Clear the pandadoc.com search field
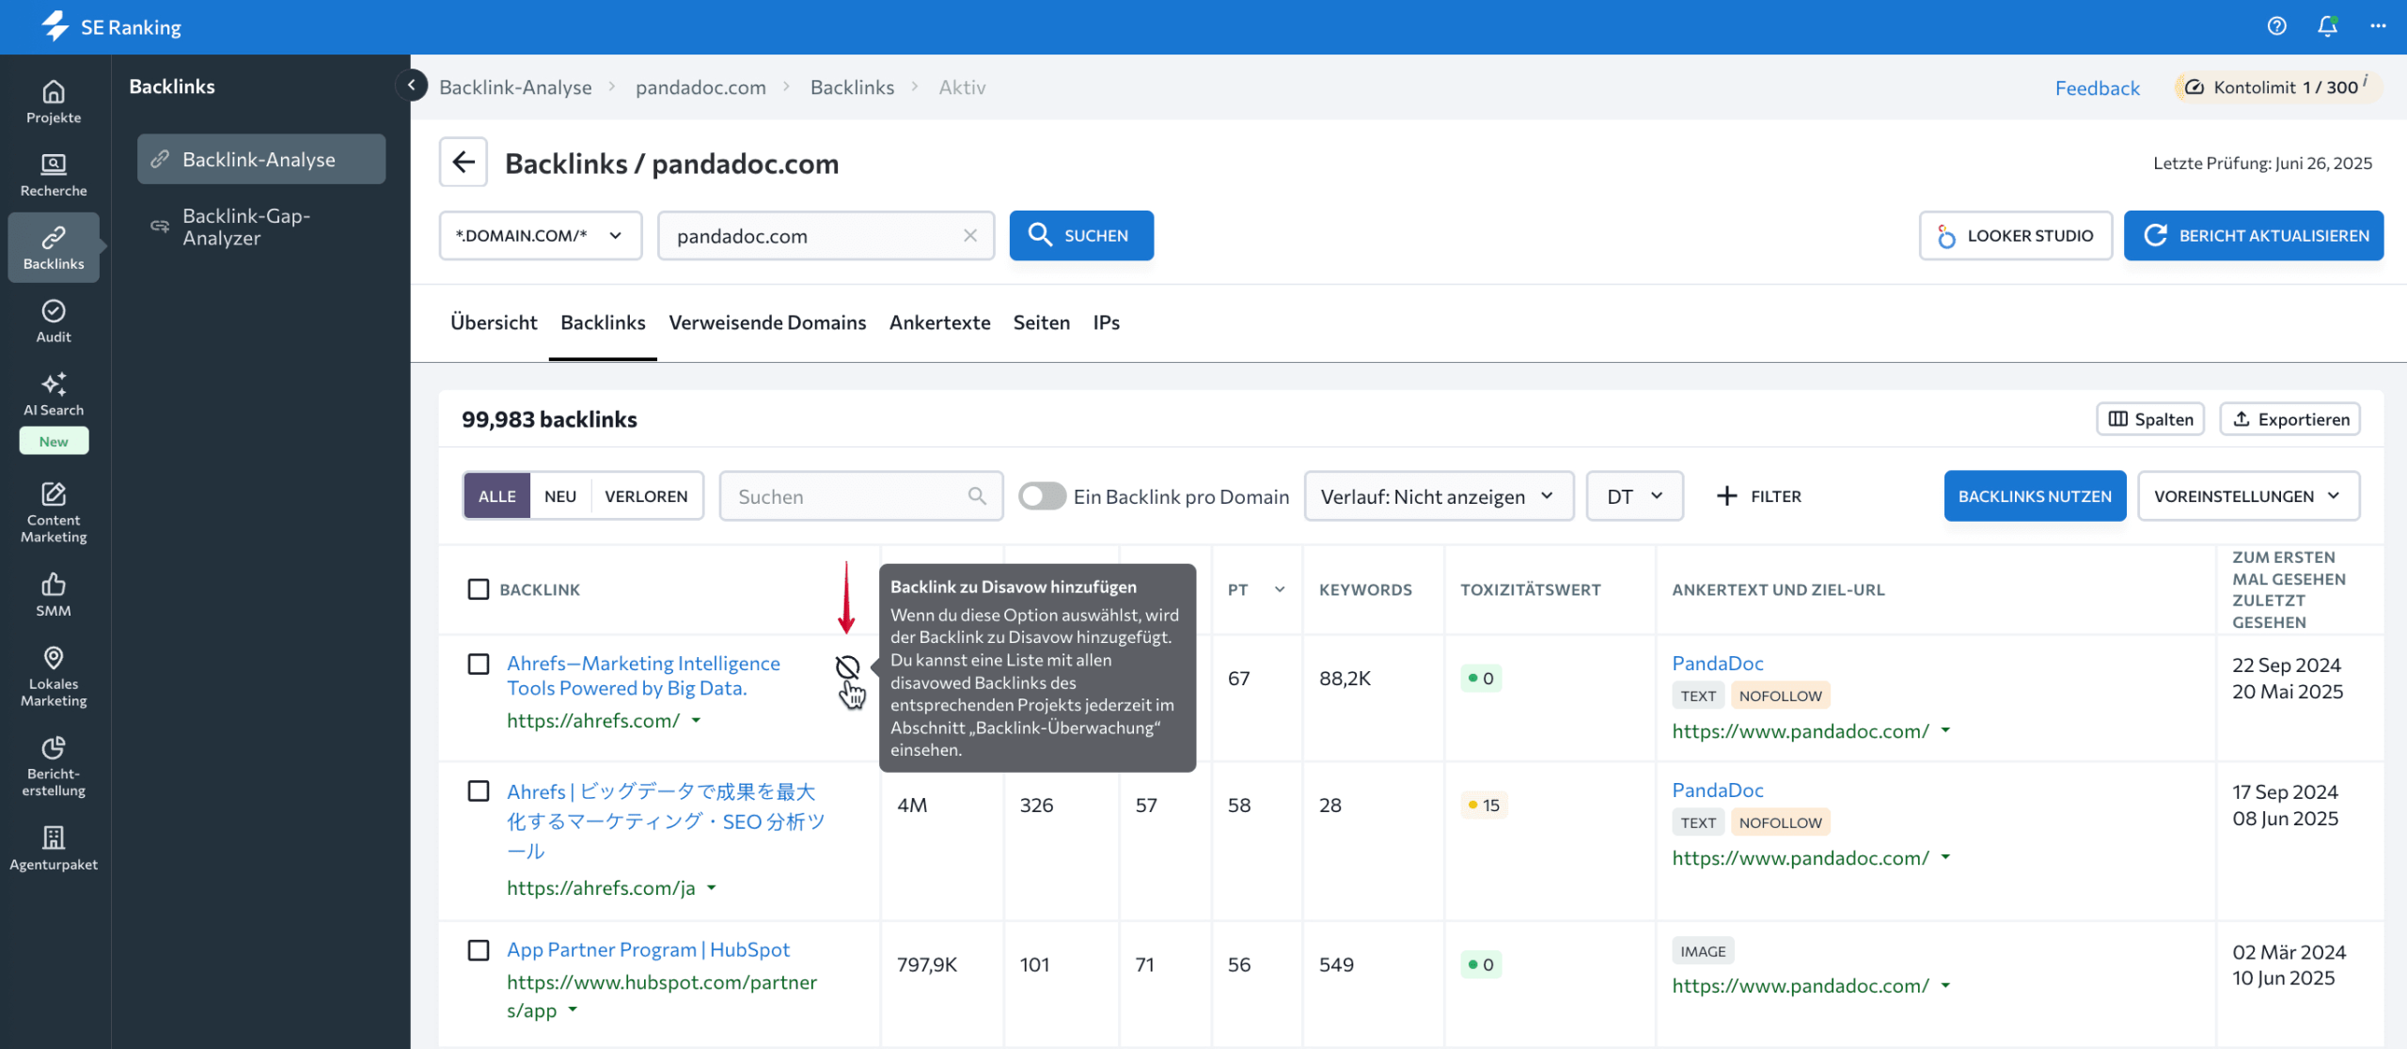The height and width of the screenshot is (1049, 2407). 970,236
